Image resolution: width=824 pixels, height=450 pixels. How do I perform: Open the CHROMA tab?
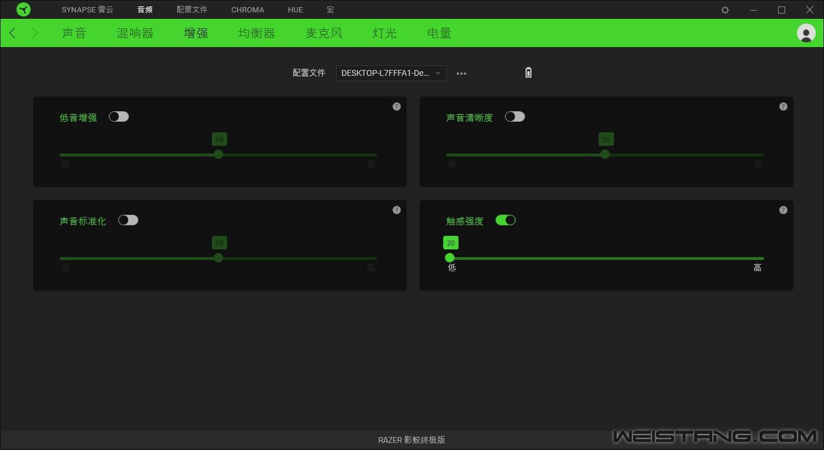point(248,10)
